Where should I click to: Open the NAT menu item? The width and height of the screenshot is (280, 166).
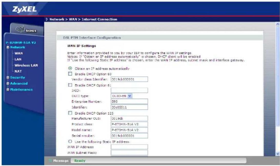(18, 71)
